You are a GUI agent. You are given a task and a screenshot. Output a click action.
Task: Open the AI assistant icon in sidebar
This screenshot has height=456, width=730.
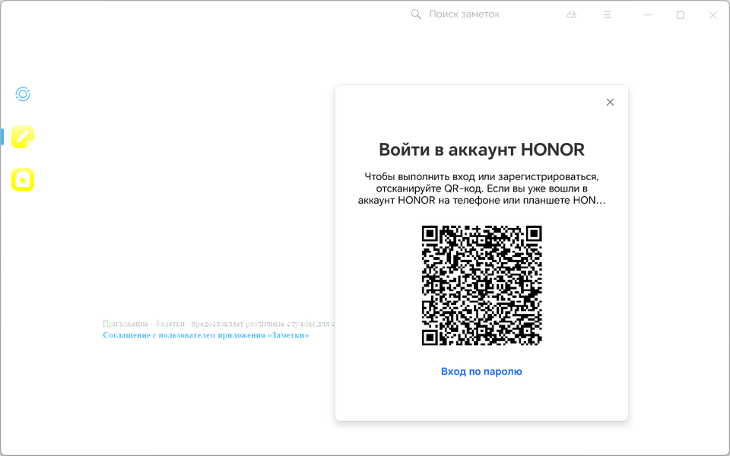point(23,94)
